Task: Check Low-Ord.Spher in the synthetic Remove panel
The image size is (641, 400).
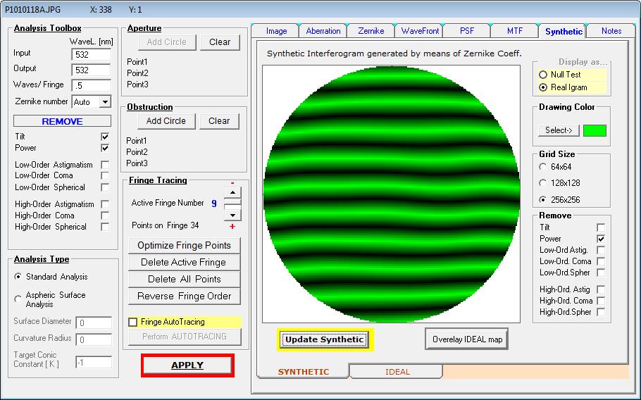Action: (601, 273)
